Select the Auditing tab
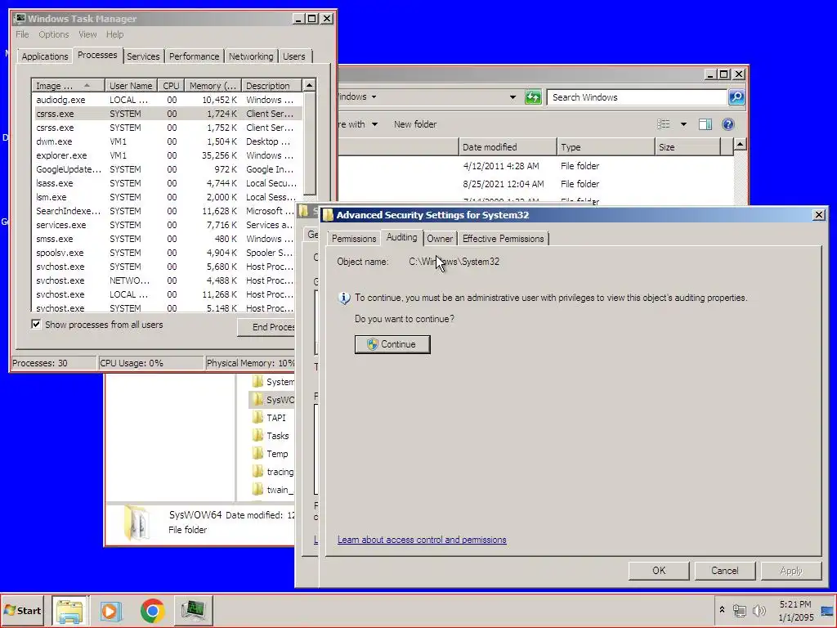837x628 pixels. pos(401,238)
